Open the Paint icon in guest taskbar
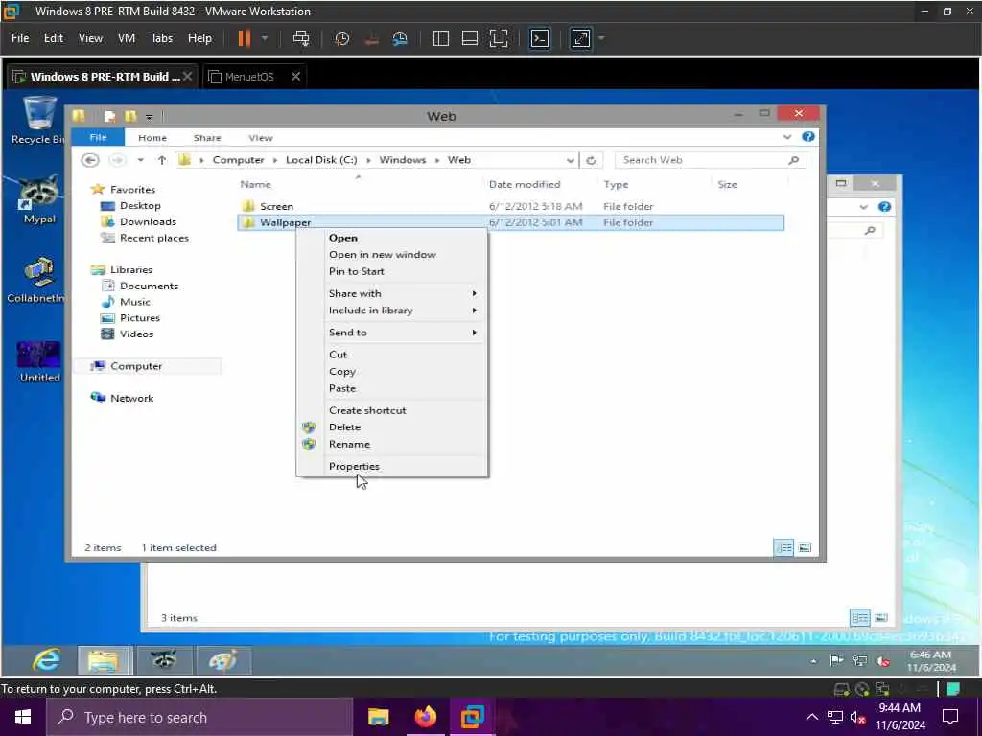This screenshot has height=736, width=982. point(223,660)
